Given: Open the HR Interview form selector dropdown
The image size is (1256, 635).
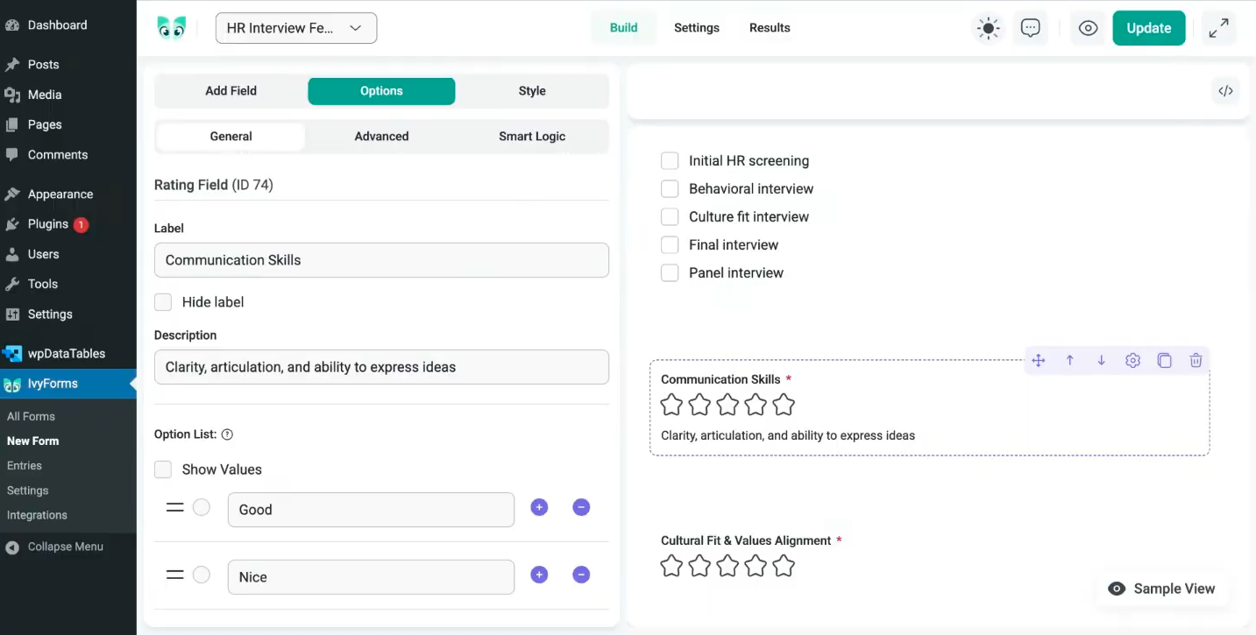Looking at the screenshot, I should click(x=295, y=28).
